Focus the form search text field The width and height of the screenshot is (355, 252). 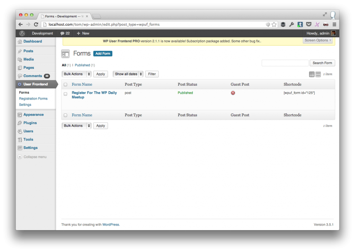[x=285, y=63]
